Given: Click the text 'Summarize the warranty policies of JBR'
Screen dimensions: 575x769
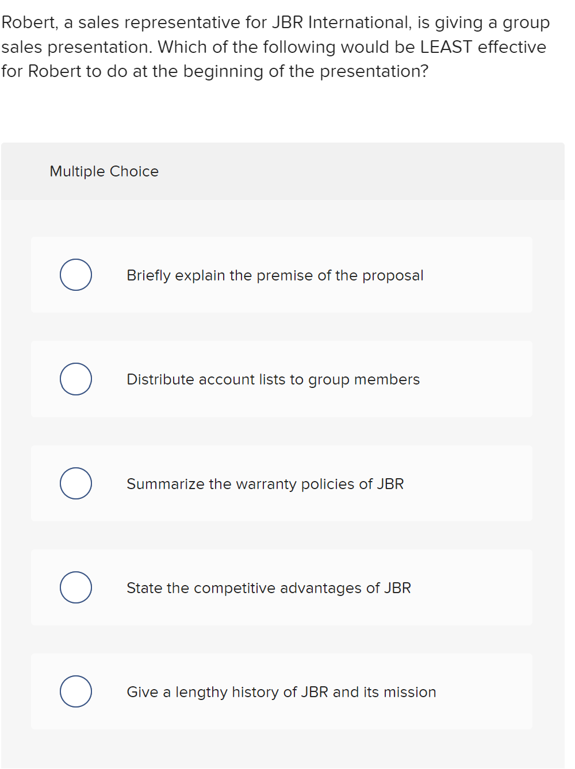Looking at the screenshot, I should (265, 484).
